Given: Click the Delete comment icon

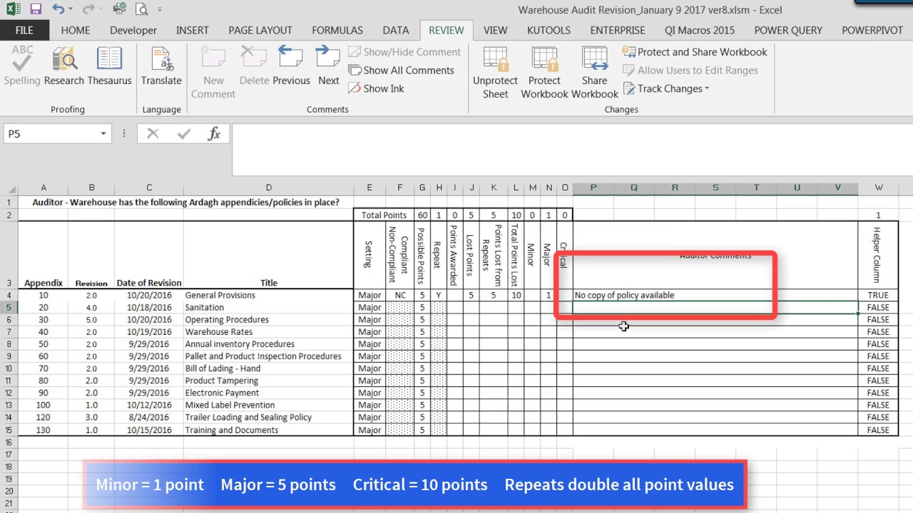Looking at the screenshot, I should (254, 66).
